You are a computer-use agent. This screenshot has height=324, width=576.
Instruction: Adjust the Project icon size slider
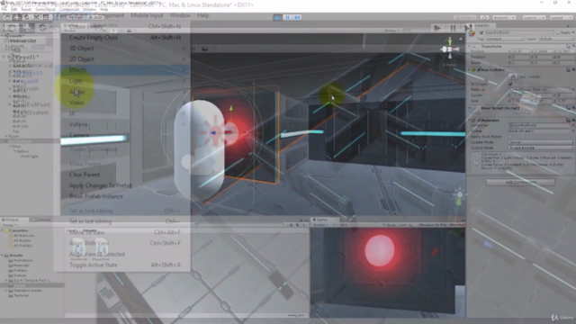click(296, 315)
